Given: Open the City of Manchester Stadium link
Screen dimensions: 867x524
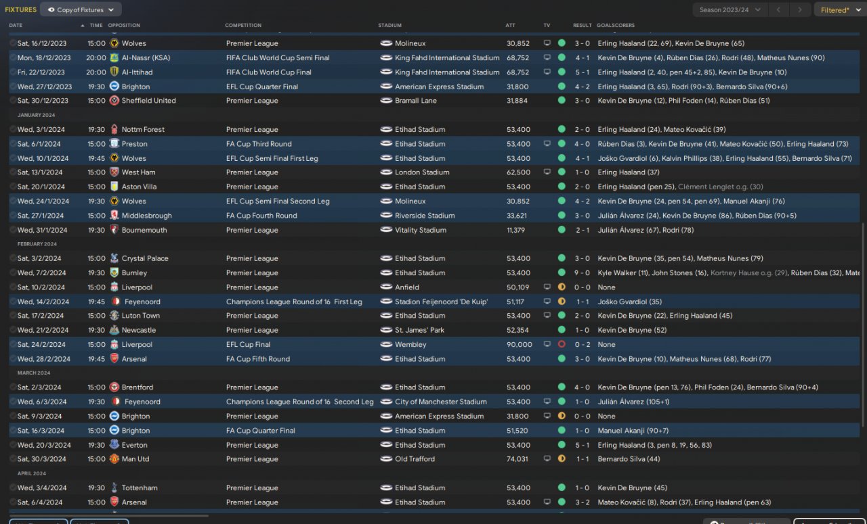Looking at the screenshot, I should tap(441, 402).
